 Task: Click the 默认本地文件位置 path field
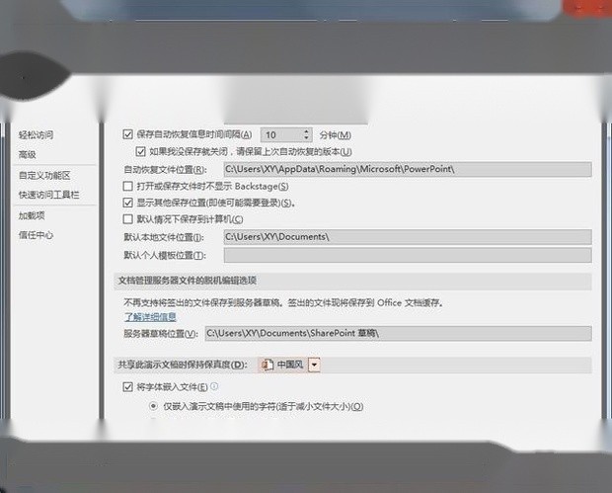click(407, 237)
